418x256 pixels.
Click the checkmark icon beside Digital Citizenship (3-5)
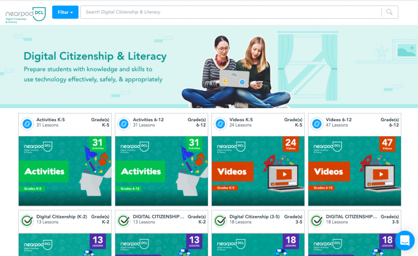click(x=220, y=220)
